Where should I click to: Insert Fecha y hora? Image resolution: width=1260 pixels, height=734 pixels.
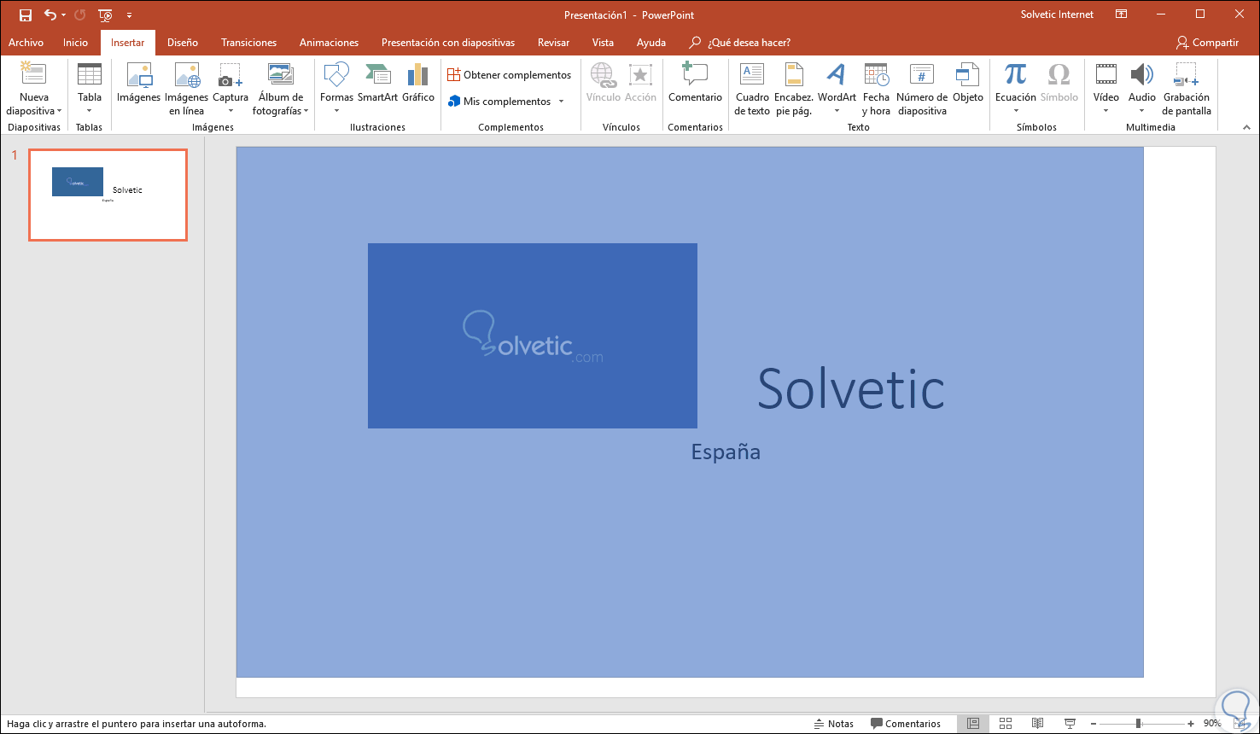pyautogui.click(x=876, y=89)
